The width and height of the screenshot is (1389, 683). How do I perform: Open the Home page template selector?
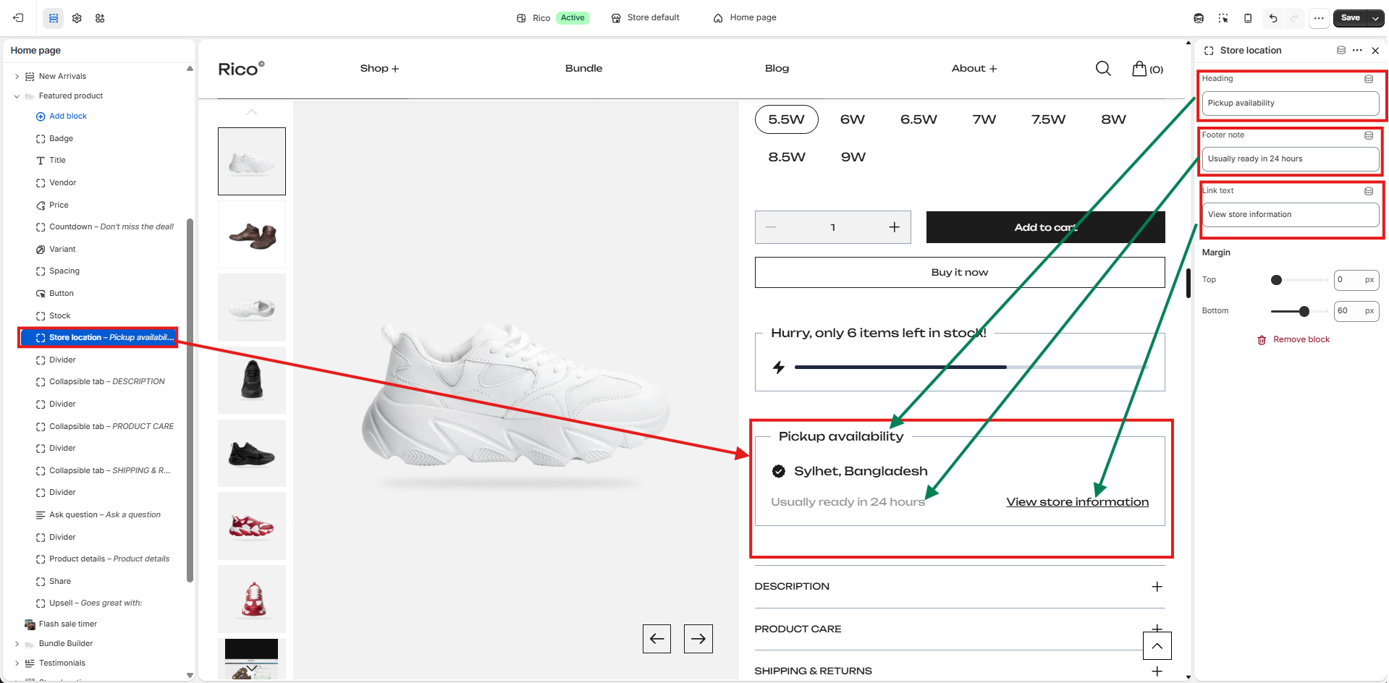tap(745, 17)
